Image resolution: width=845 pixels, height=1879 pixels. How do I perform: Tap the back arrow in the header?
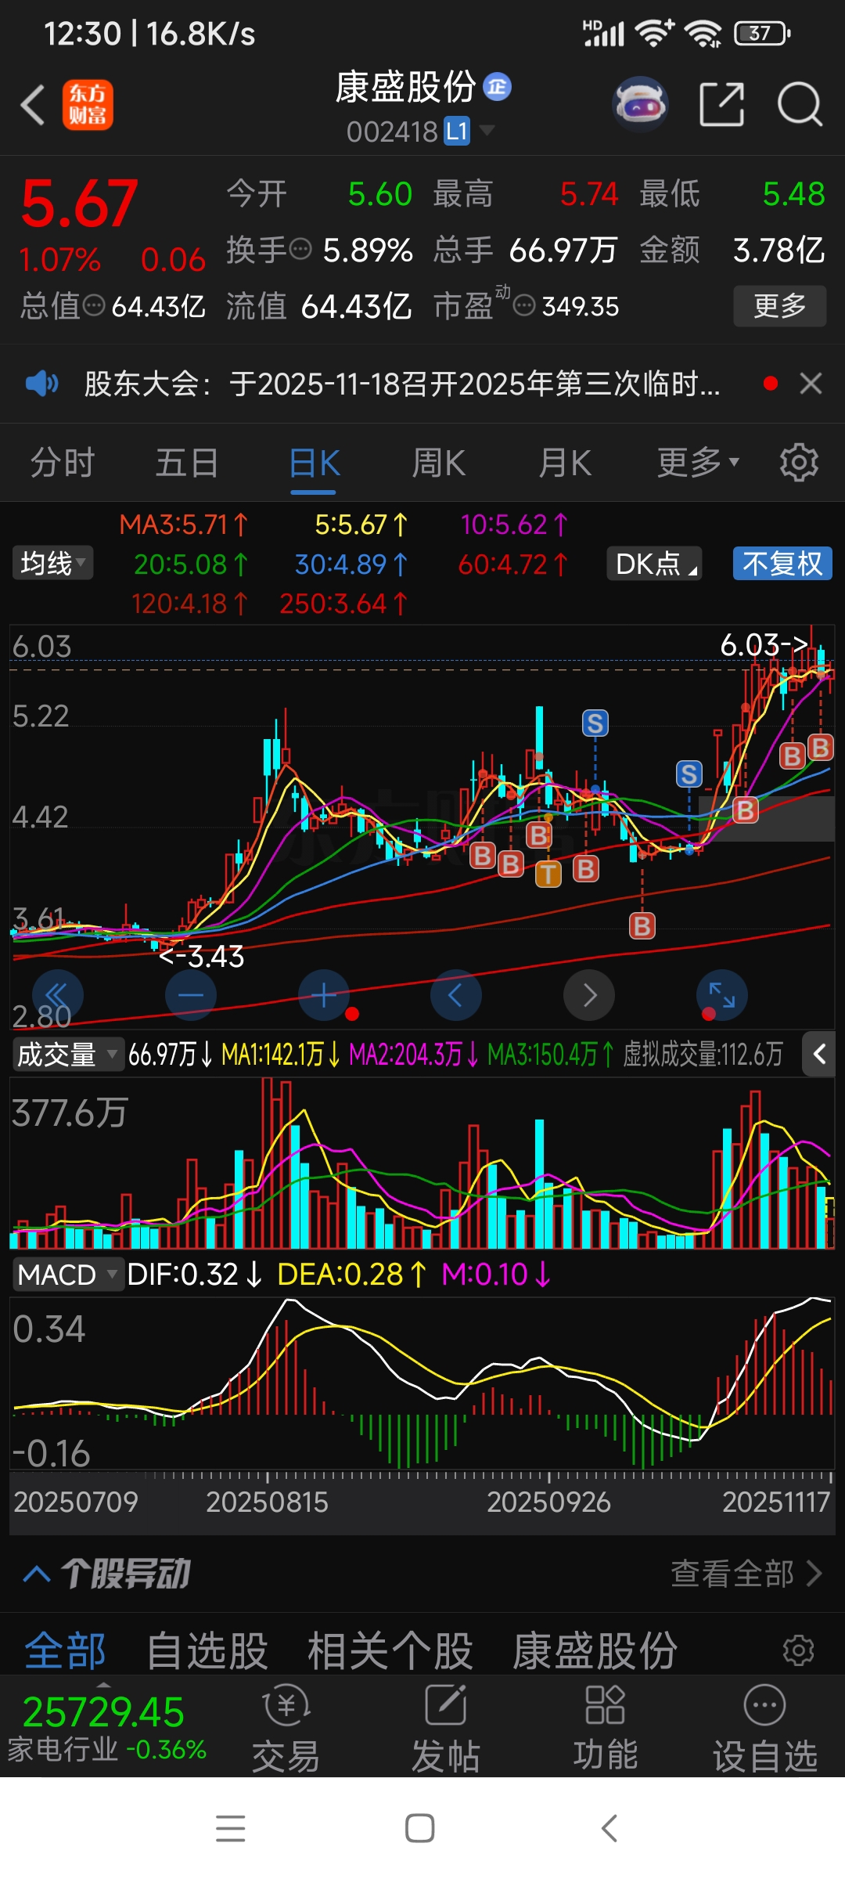point(33,105)
